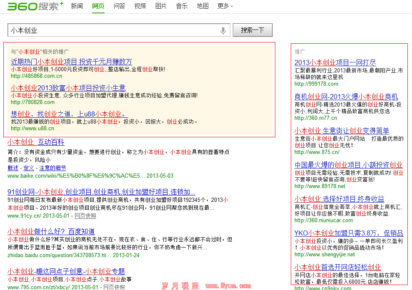Open the 近期热门小本创业项目 promoted link
The width and height of the screenshot is (412, 290).
(71, 62)
